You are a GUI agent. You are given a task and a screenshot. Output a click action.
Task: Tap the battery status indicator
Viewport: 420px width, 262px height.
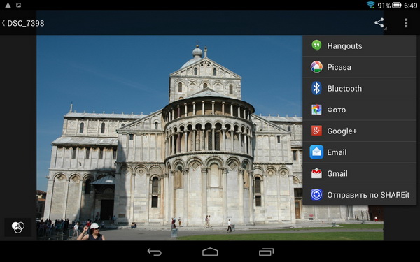(x=397, y=5)
